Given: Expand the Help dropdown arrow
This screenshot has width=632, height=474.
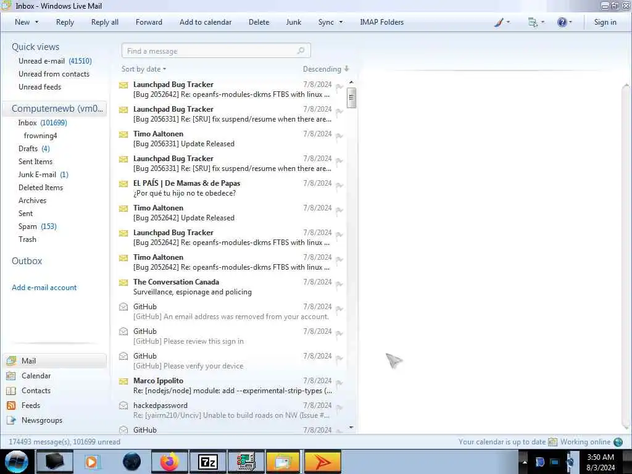Looking at the screenshot, I should click(x=570, y=22).
